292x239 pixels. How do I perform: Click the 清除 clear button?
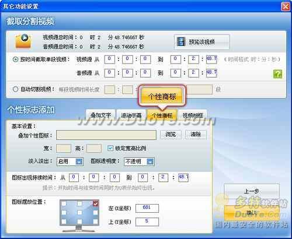[196, 134]
